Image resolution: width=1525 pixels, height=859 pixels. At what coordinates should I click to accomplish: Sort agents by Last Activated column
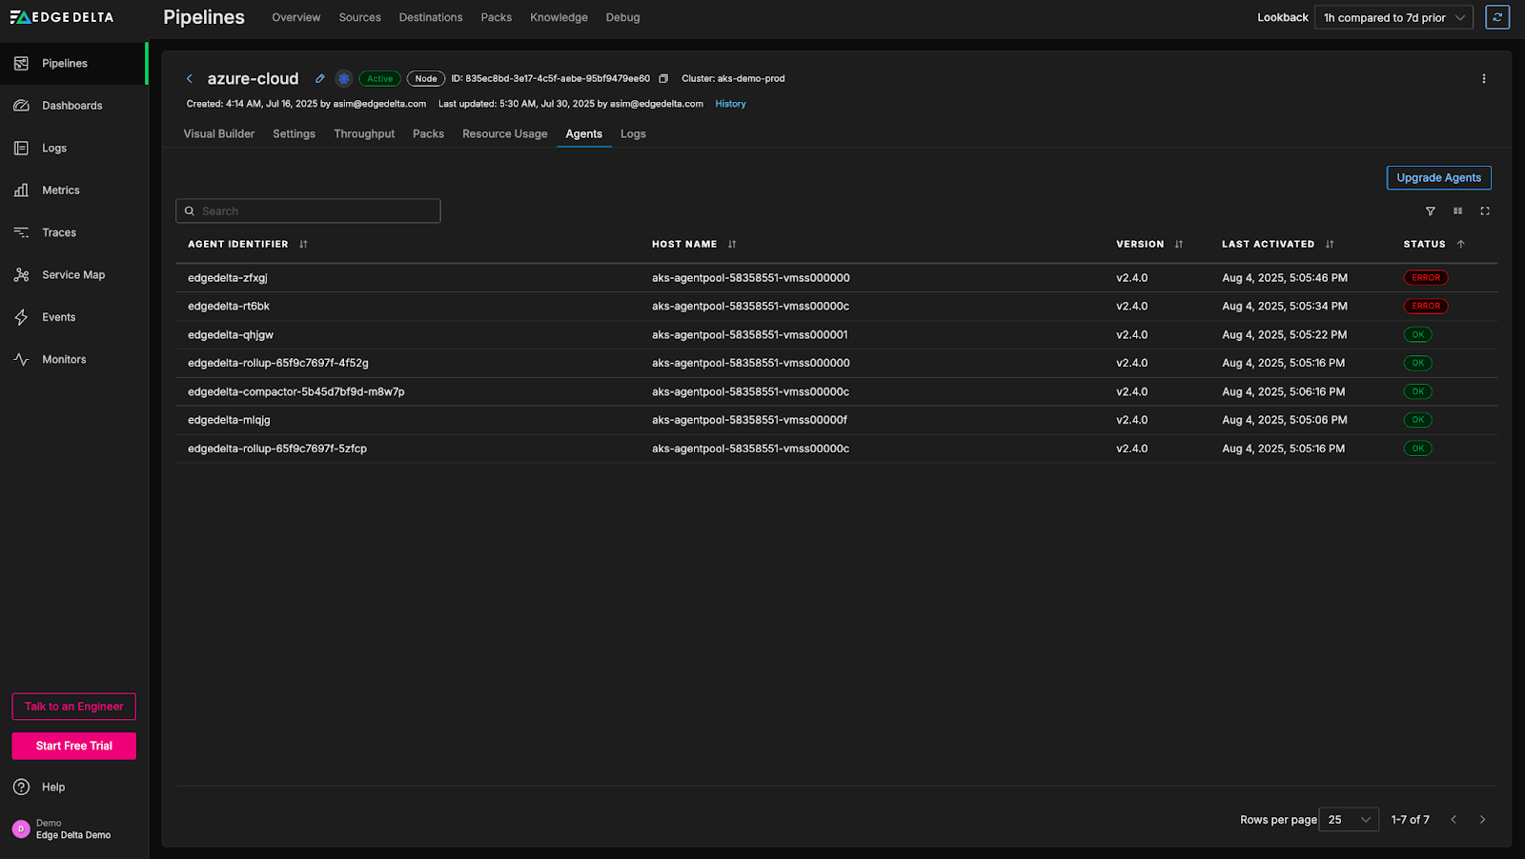coord(1329,245)
